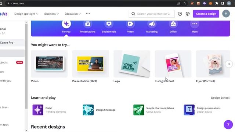
Task: Bookmark page with the star icon
Action: (x=184, y=3)
